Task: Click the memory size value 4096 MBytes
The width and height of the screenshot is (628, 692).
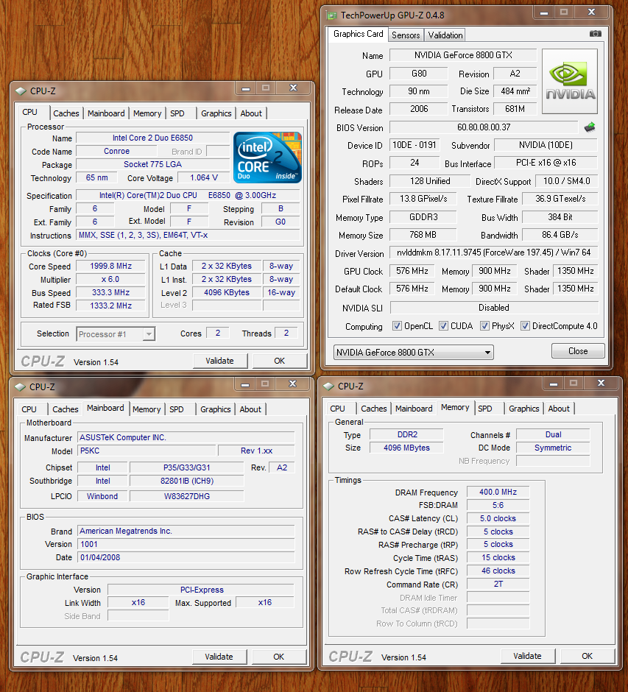Action: pos(406,448)
